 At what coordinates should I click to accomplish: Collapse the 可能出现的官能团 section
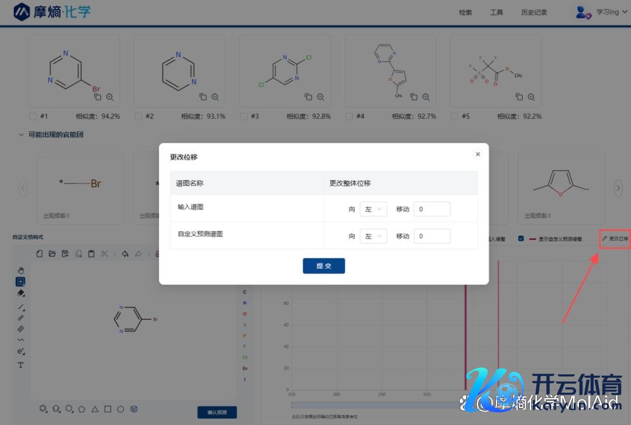coord(21,135)
